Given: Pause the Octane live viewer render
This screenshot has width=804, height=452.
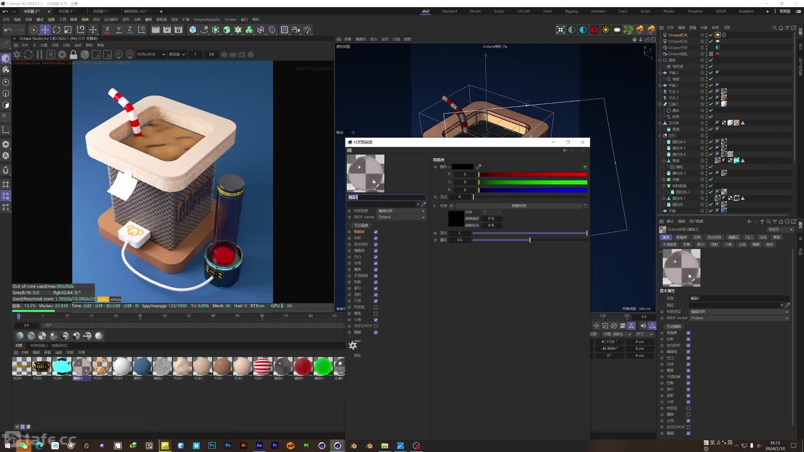Looking at the screenshot, I should 39,54.
